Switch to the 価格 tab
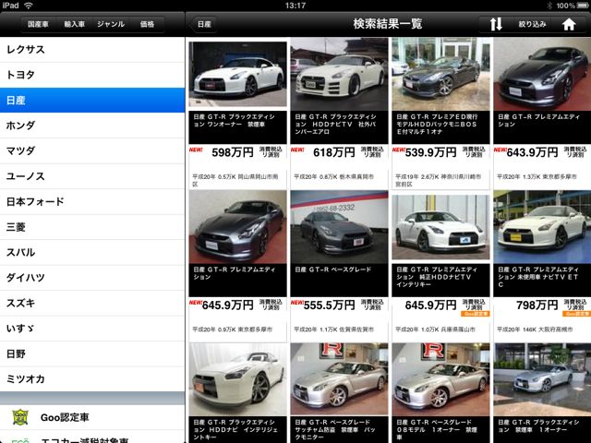 click(x=147, y=24)
